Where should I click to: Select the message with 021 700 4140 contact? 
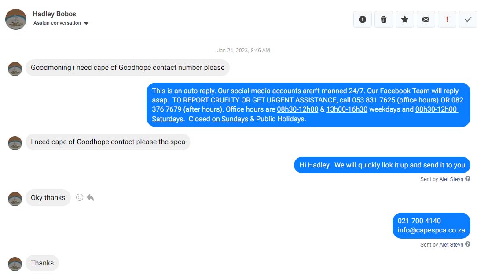coord(431,225)
